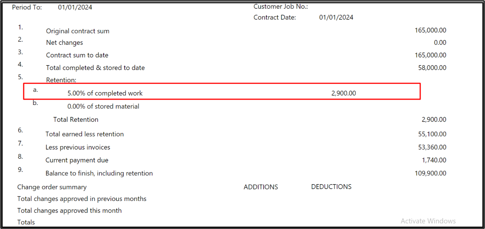Click the highlighted 2,900.00 retention amount

(343, 93)
